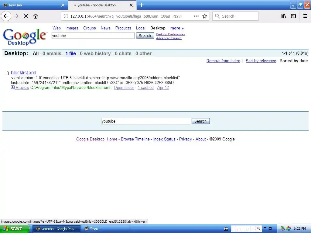Click the blocklist.xml file icon

7,73
